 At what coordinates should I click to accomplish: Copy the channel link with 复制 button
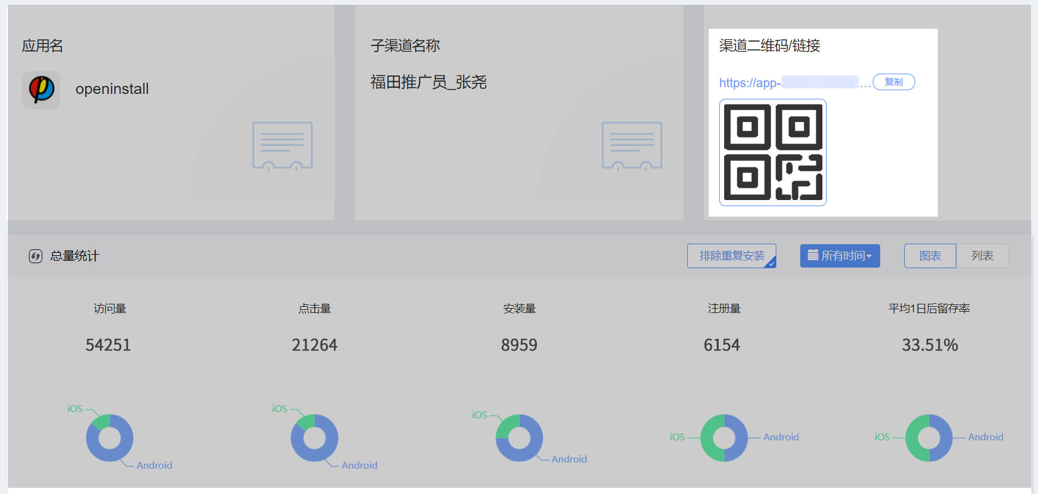894,82
